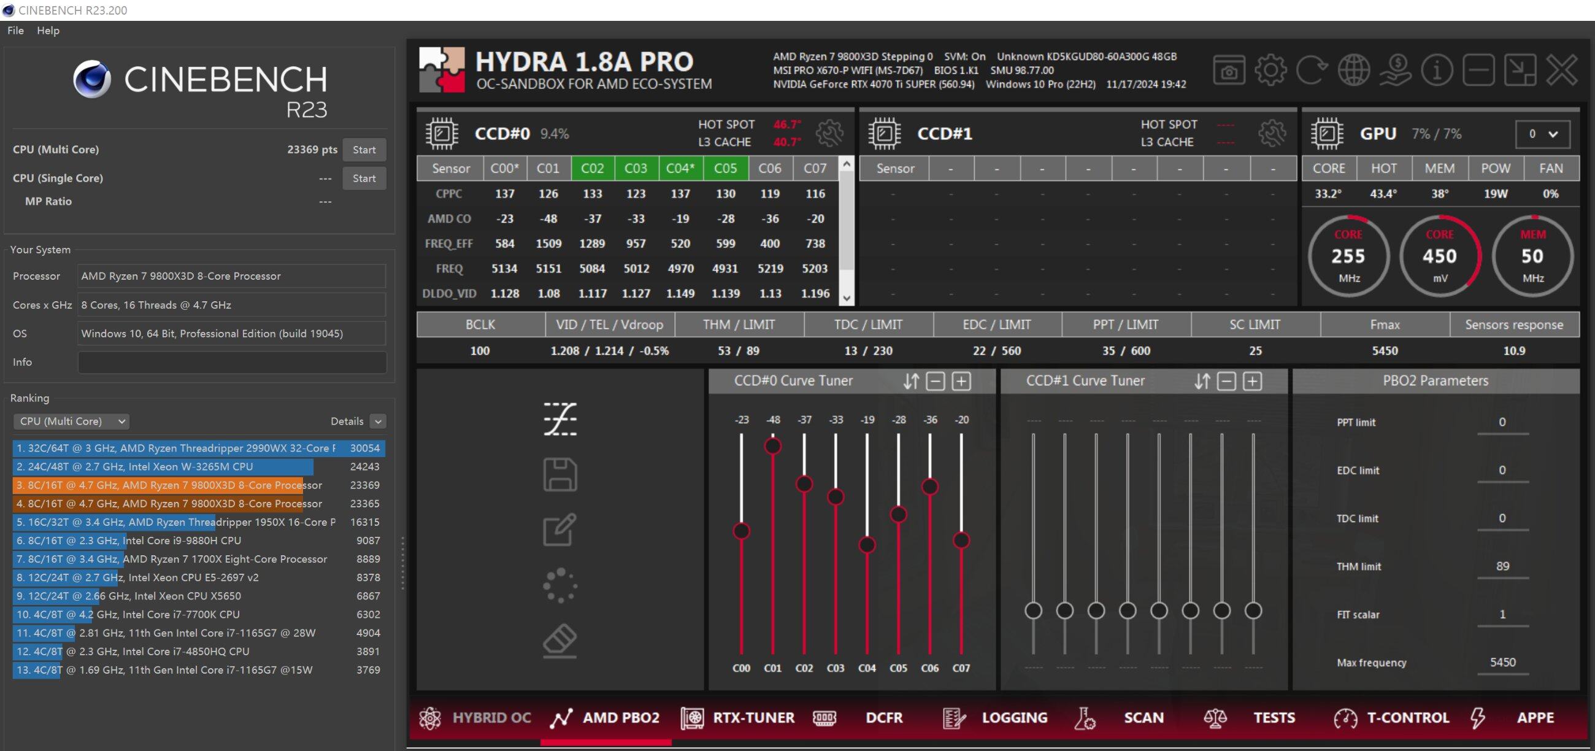
Task: Click CCD#0 Curve Tuner minus icon
Action: 935,381
